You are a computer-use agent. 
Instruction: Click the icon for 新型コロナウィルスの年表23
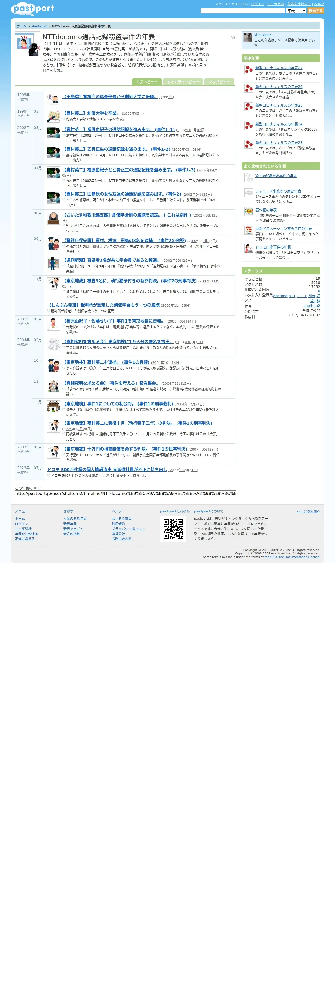click(x=249, y=144)
